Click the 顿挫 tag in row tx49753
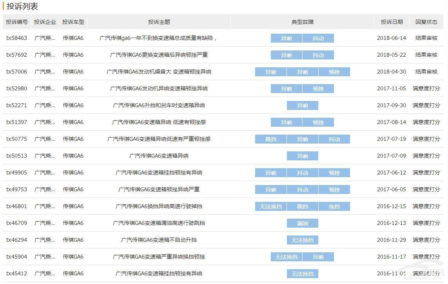The image size is (448, 284). (x=334, y=190)
